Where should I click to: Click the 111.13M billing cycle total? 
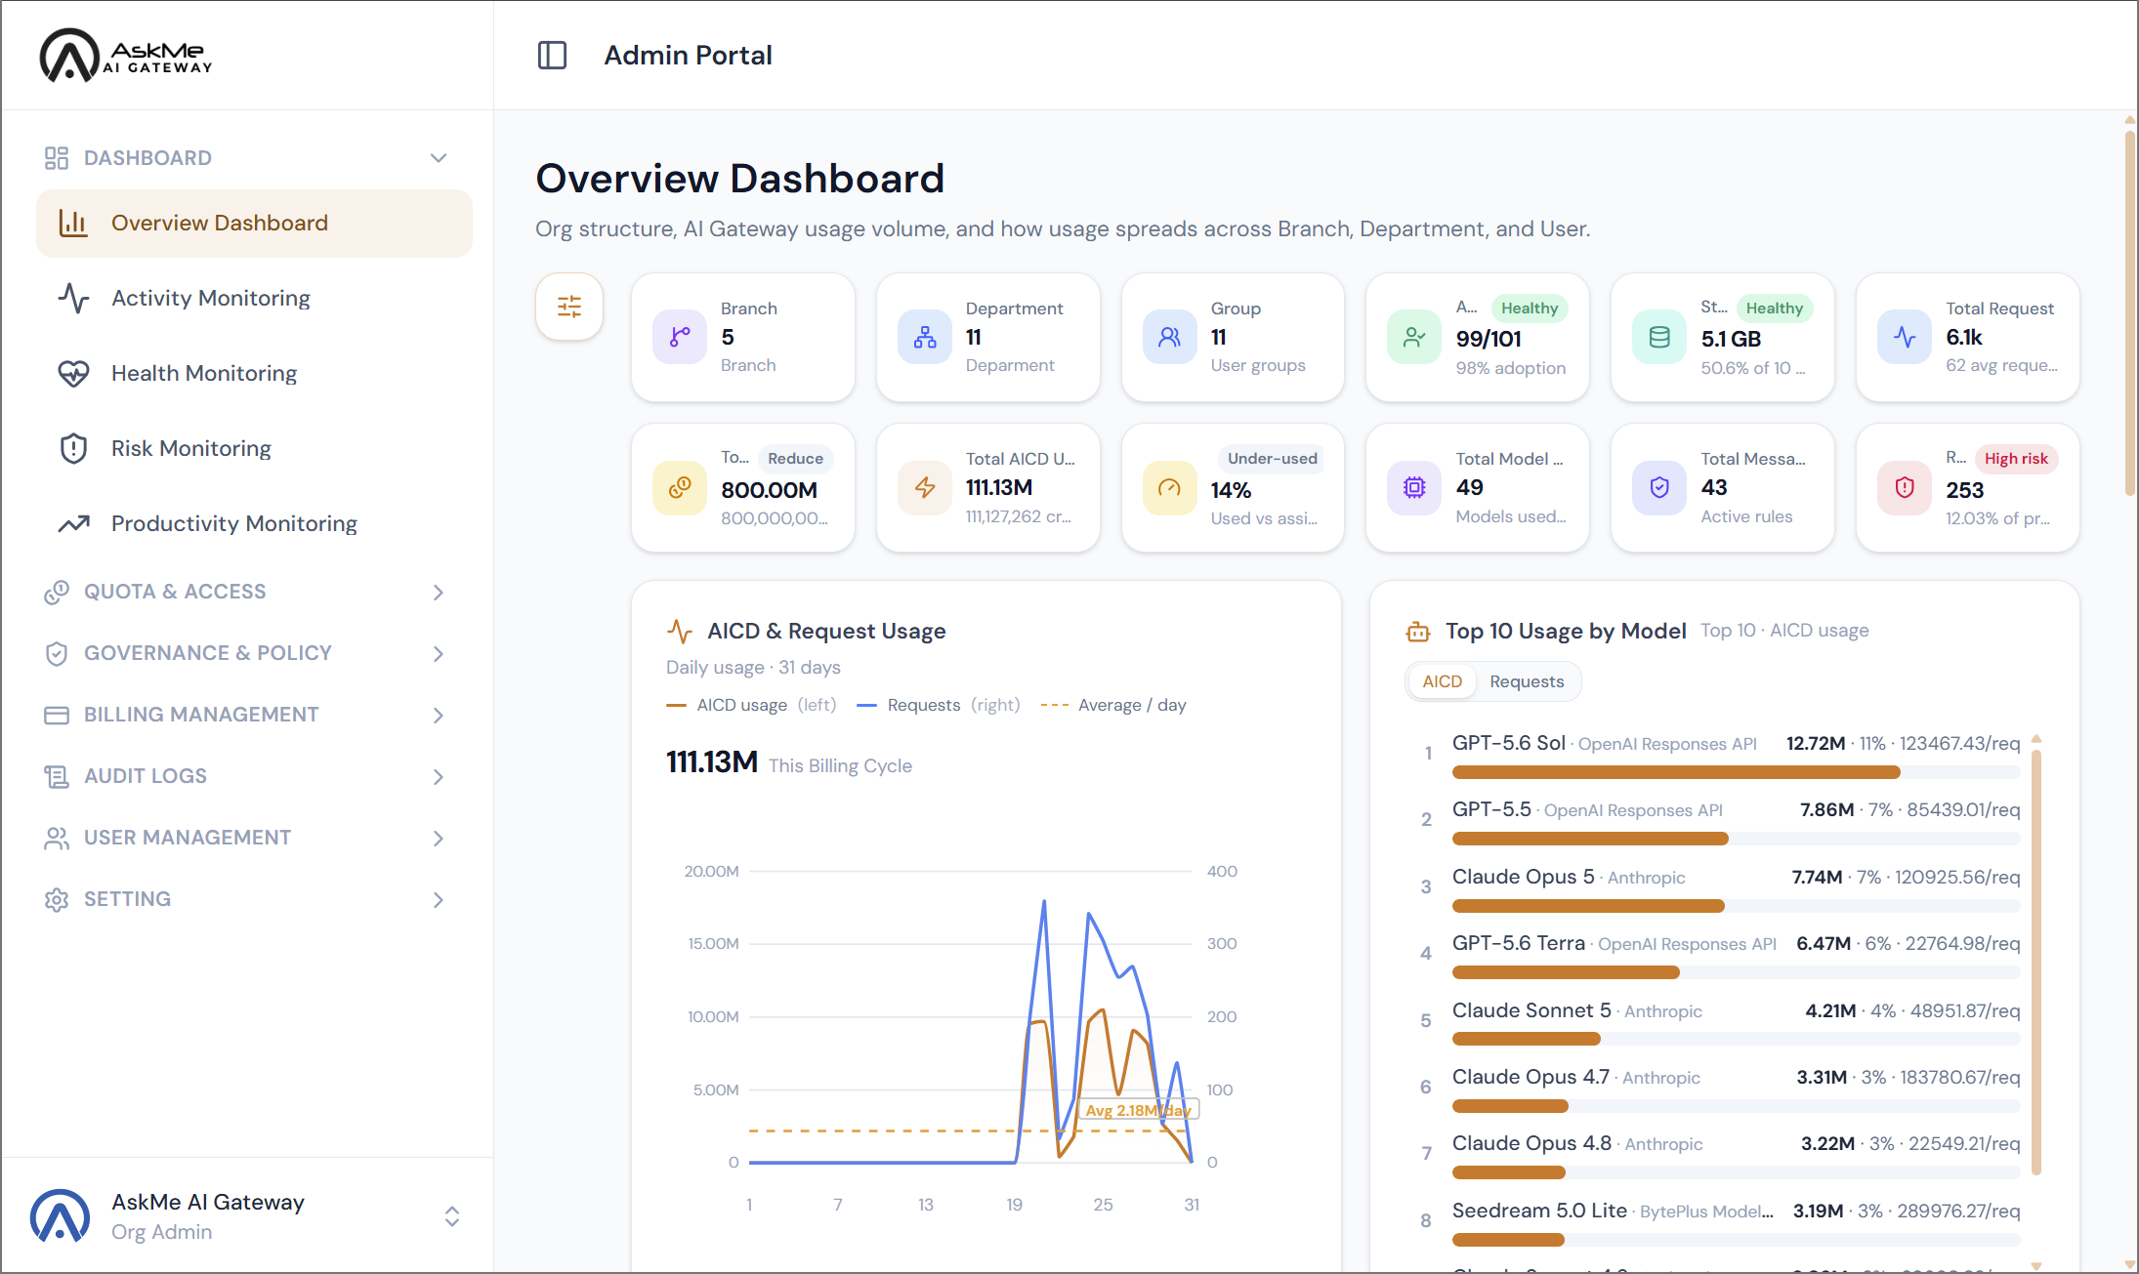click(712, 762)
